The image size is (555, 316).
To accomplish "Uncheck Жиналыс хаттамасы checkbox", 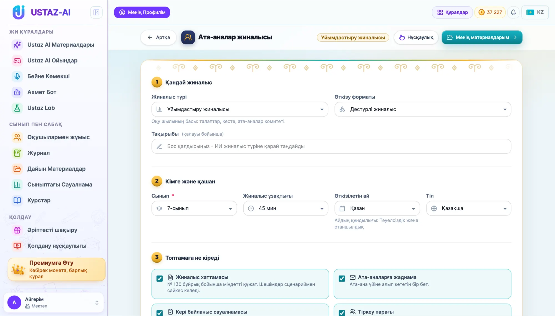I will tap(160, 279).
